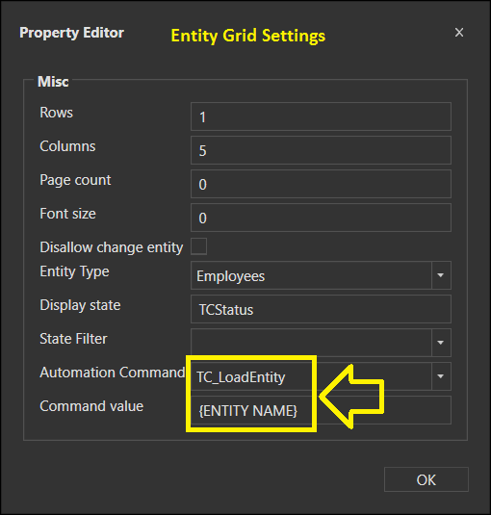Click the Entity Grid Settings heading
The height and width of the screenshot is (515, 491).
[x=248, y=36]
